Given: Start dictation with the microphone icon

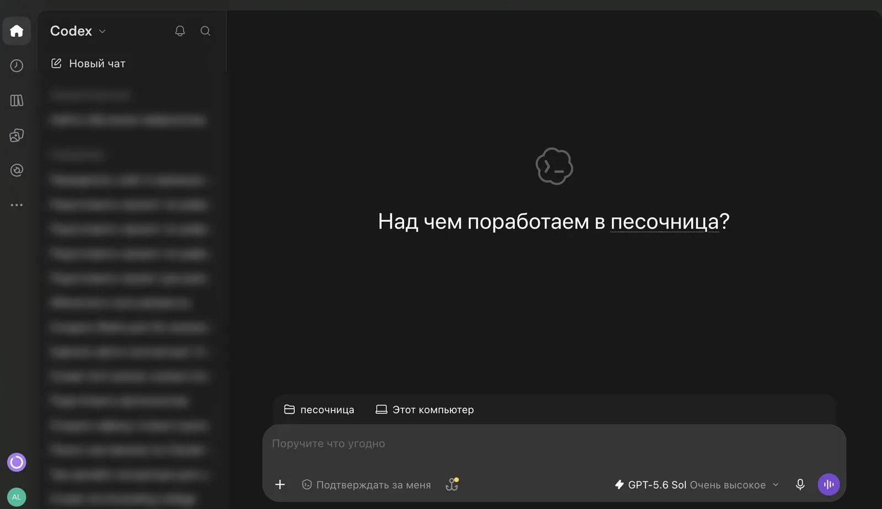Looking at the screenshot, I should pos(800,484).
